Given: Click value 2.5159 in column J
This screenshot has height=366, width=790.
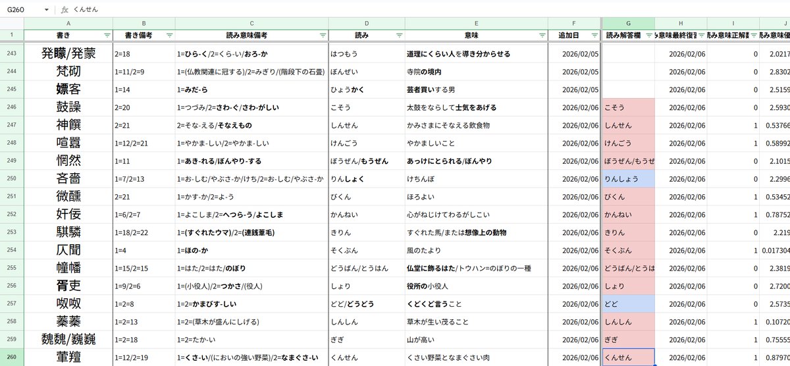Looking at the screenshot, I should tap(775, 90).
